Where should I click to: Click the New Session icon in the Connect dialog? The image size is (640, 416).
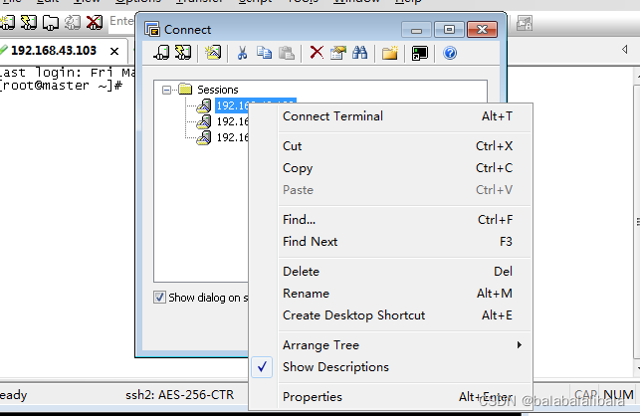tap(213, 53)
